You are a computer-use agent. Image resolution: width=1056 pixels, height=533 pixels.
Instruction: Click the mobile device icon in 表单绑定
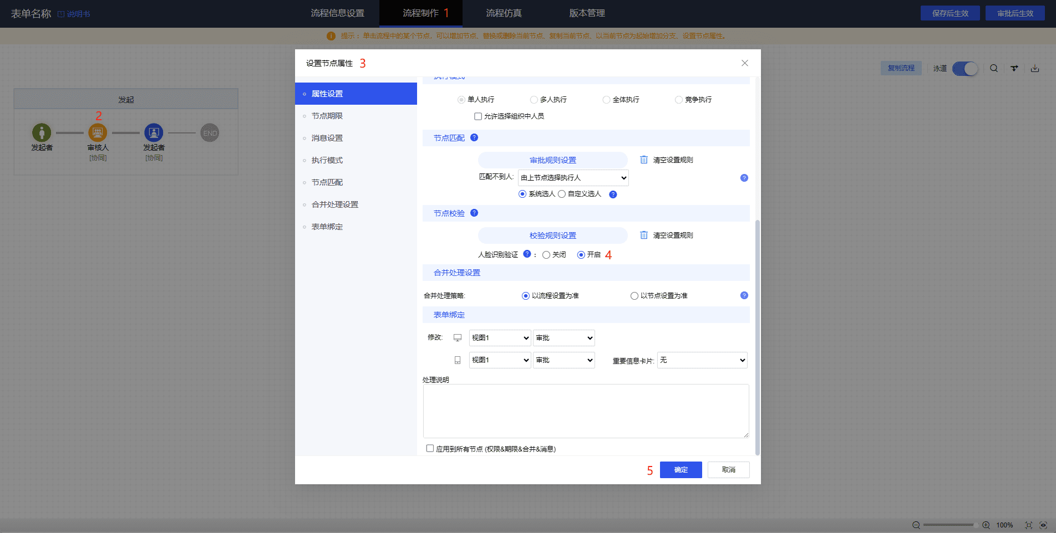(x=458, y=360)
